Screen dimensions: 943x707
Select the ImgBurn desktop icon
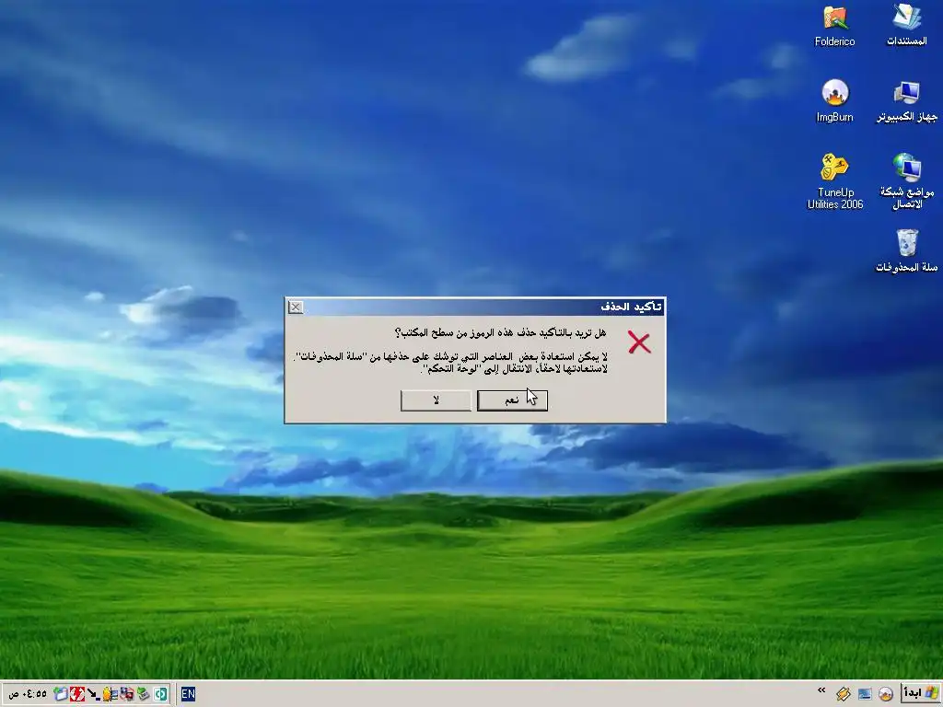pyautogui.click(x=834, y=101)
